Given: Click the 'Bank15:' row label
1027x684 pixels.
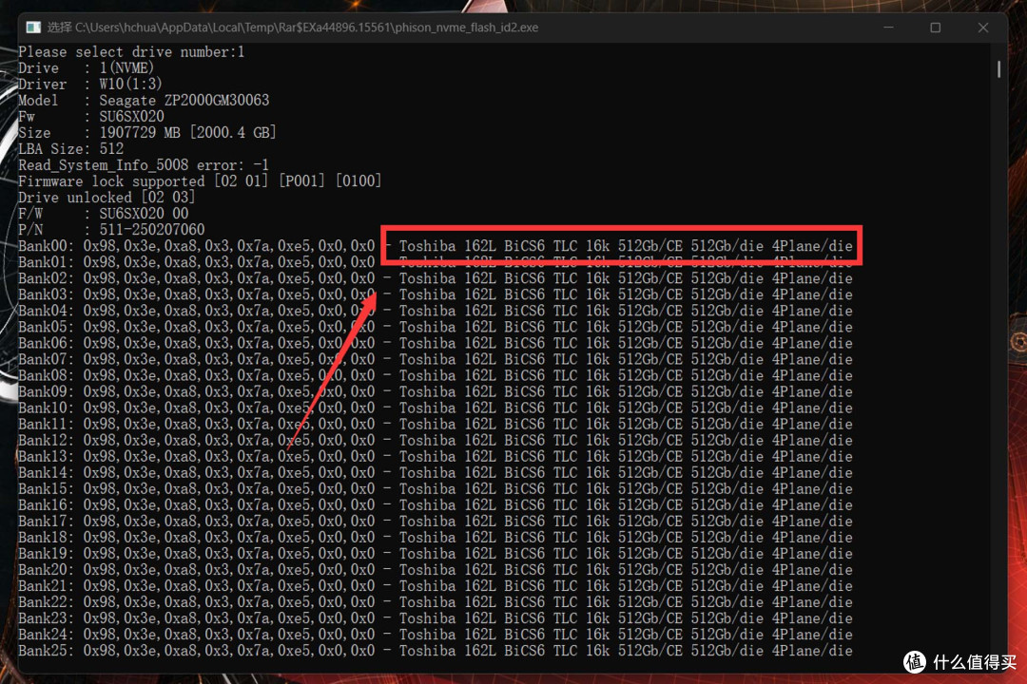Looking at the screenshot, I should point(47,489).
